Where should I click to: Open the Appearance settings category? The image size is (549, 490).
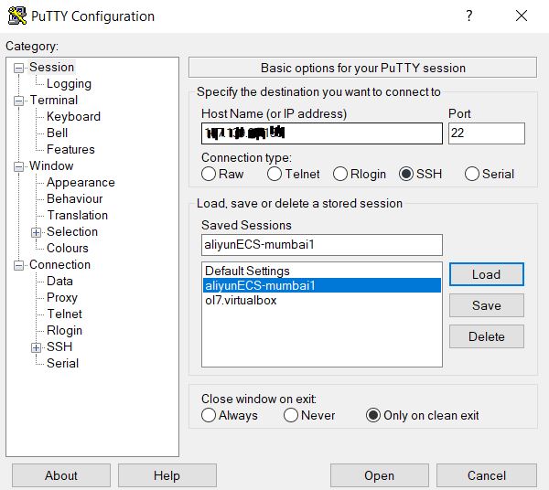(x=81, y=182)
